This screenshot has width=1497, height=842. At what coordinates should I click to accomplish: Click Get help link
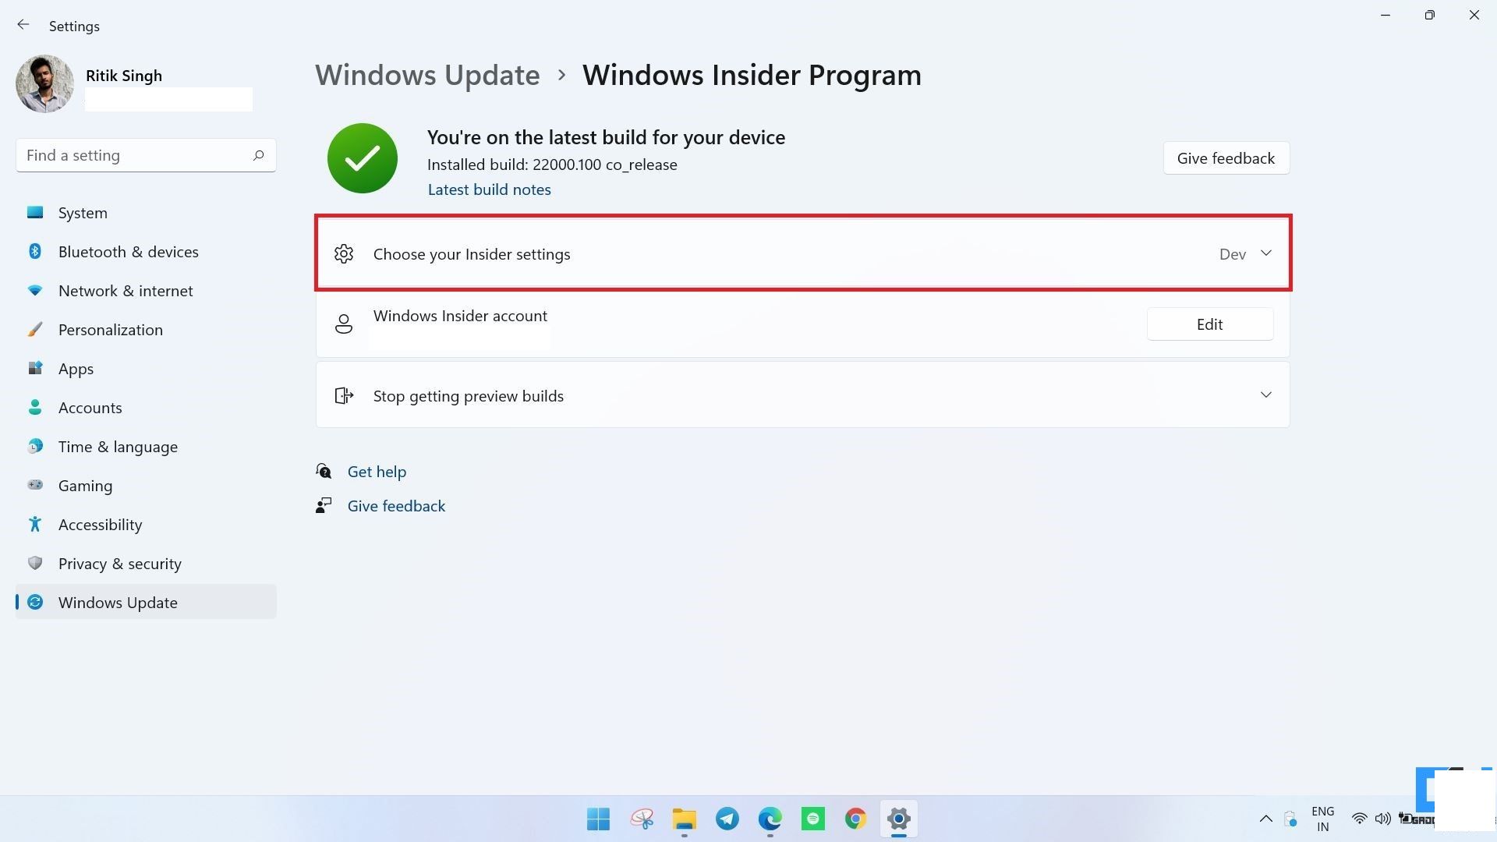[x=377, y=471]
